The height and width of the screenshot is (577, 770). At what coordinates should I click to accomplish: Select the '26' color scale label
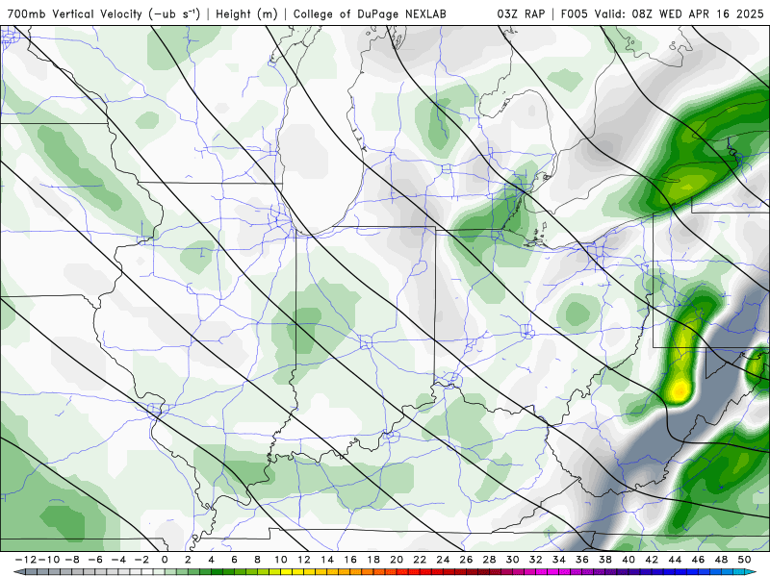click(x=466, y=560)
